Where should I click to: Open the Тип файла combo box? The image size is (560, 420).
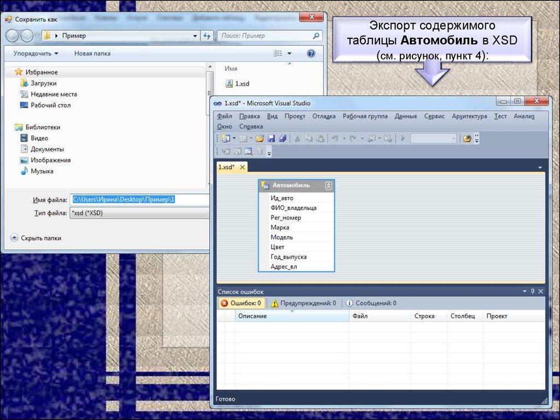click(139, 213)
